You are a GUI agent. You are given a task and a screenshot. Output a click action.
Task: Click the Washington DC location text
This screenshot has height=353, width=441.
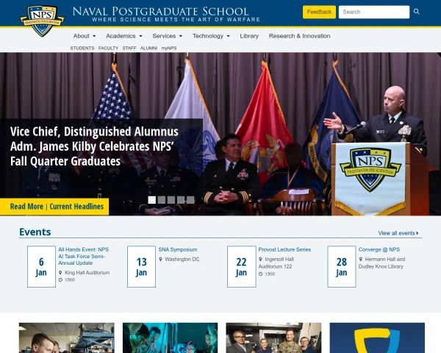[x=182, y=259]
